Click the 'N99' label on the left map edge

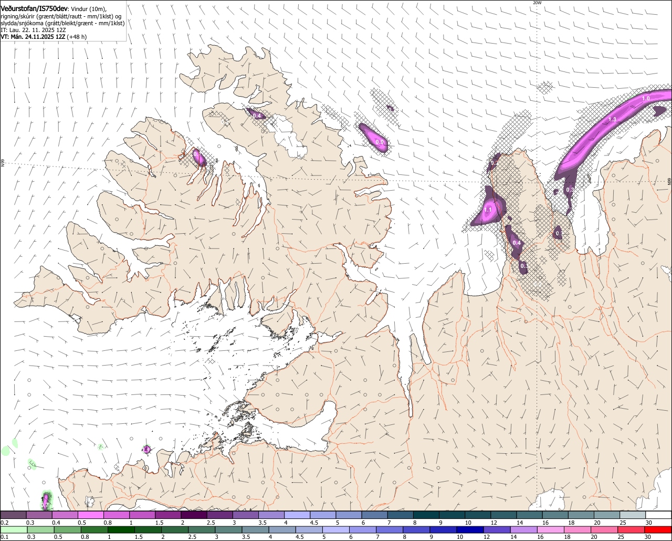point(3,163)
